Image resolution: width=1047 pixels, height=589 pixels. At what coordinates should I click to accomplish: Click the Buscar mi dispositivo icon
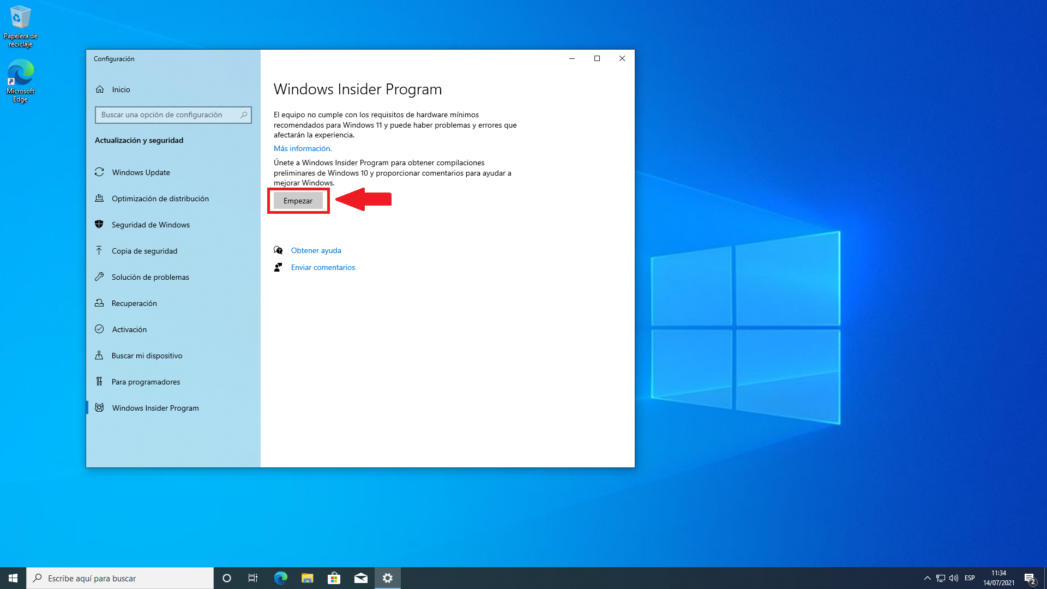tap(99, 355)
